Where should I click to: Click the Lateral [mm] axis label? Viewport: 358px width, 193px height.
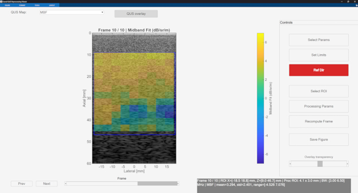coord(134,171)
